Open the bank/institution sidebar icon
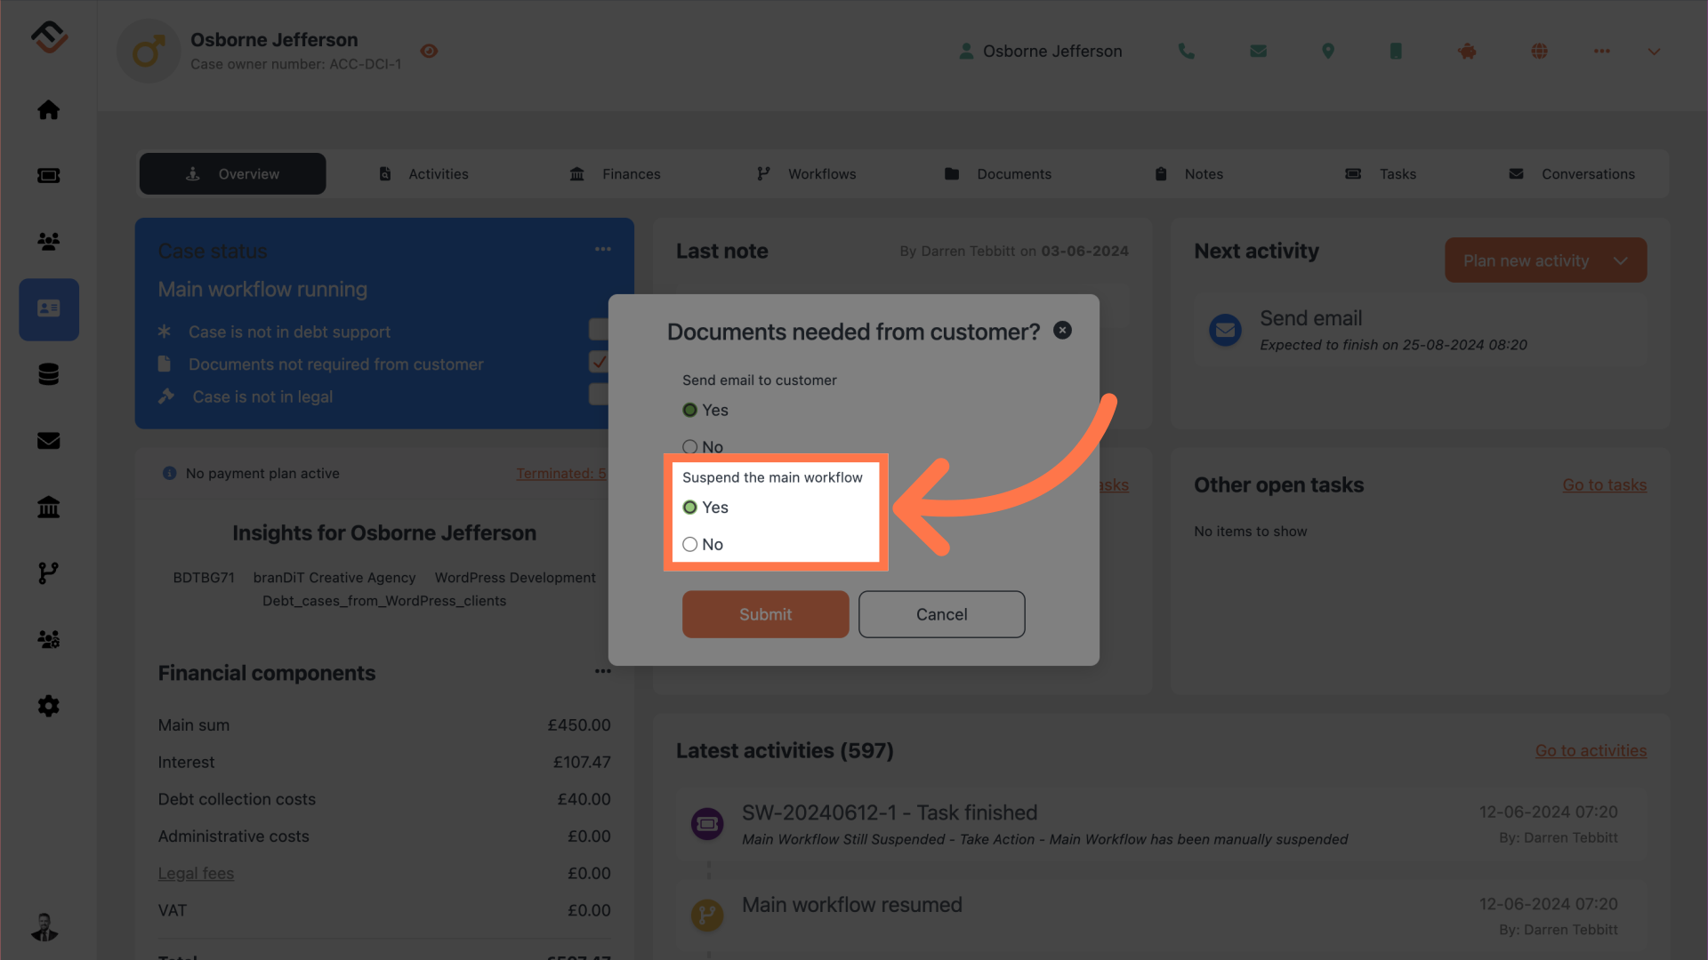 click(49, 507)
